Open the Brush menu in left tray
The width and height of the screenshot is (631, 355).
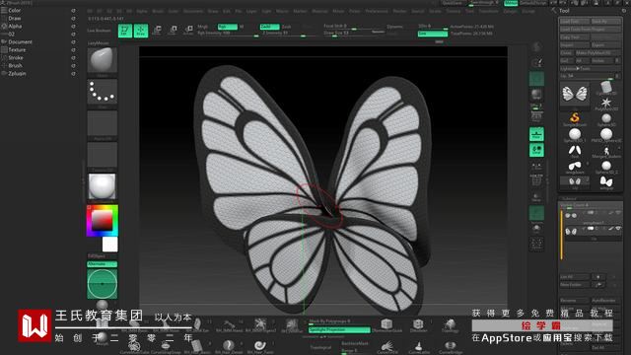pyautogui.click(x=16, y=66)
